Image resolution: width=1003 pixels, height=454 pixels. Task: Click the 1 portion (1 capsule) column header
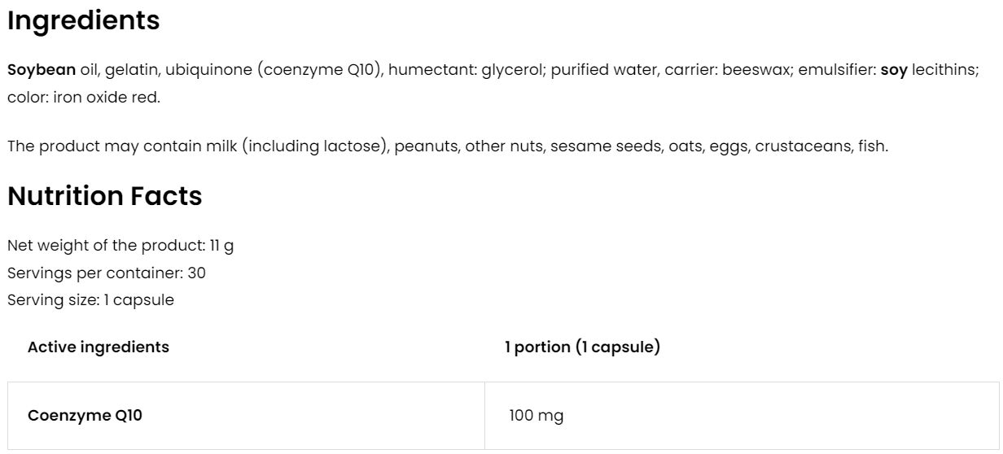pos(582,347)
